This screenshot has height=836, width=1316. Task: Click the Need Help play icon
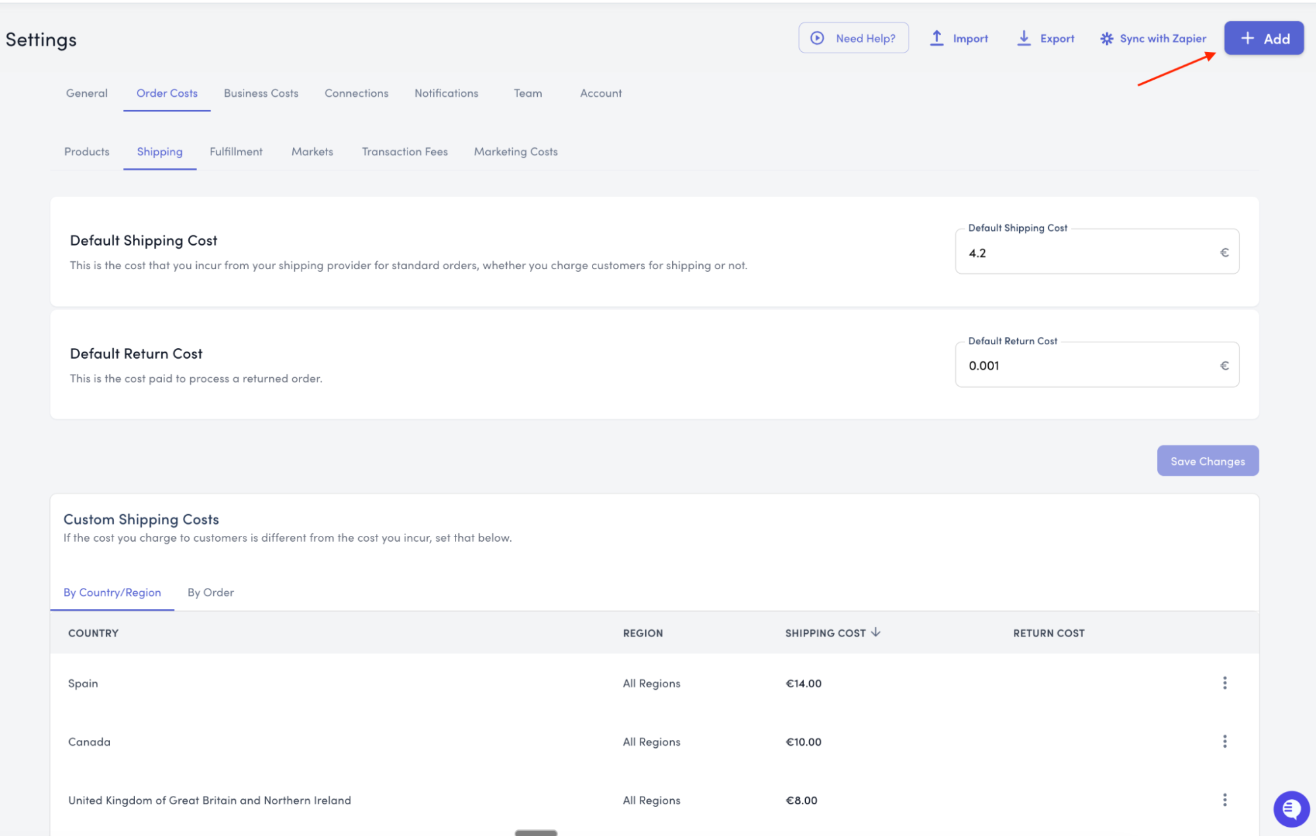pos(817,38)
